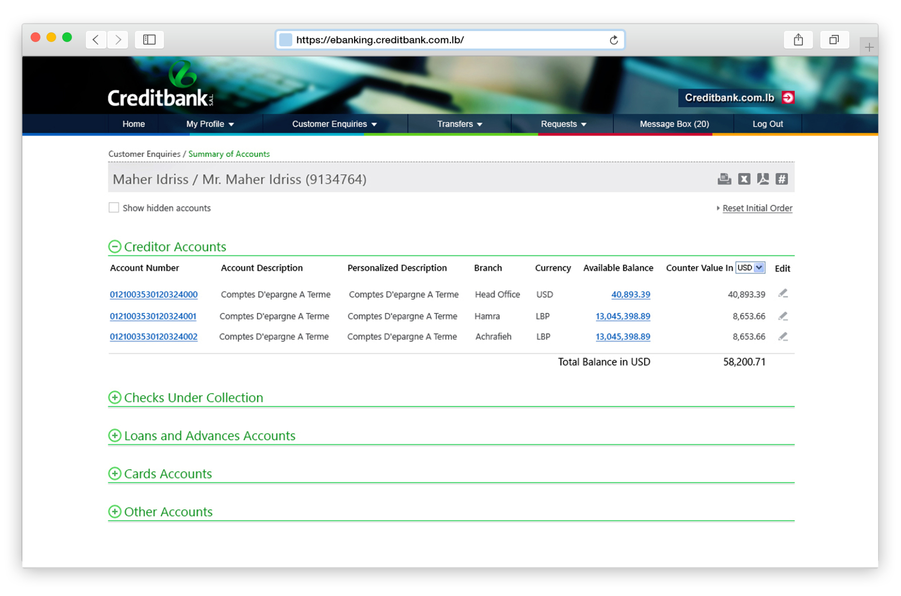Viewport: 901px width, 596px height.
Task: Click the red arrow beside Creditbank.com.lb
Action: click(x=787, y=98)
